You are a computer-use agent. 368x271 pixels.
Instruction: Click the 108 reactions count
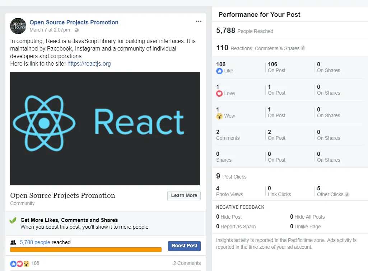click(x=35, y=263)
